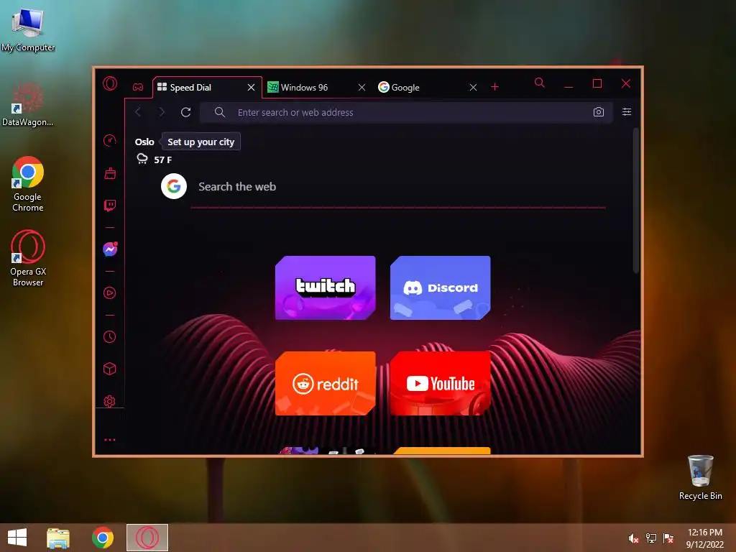Open Settings gear icon in sidebar
Viewport: 736px width, 552px height.
tap(110, 401)
